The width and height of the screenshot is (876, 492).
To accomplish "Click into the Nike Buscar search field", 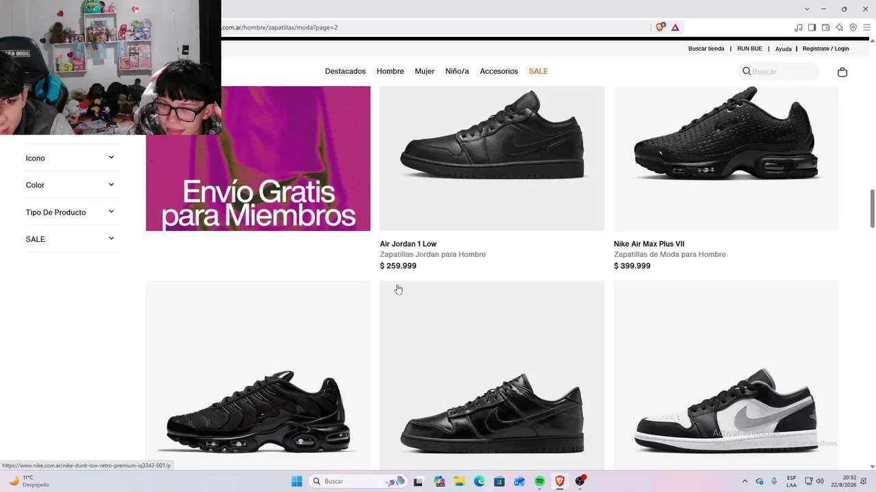I will (778, 71).
